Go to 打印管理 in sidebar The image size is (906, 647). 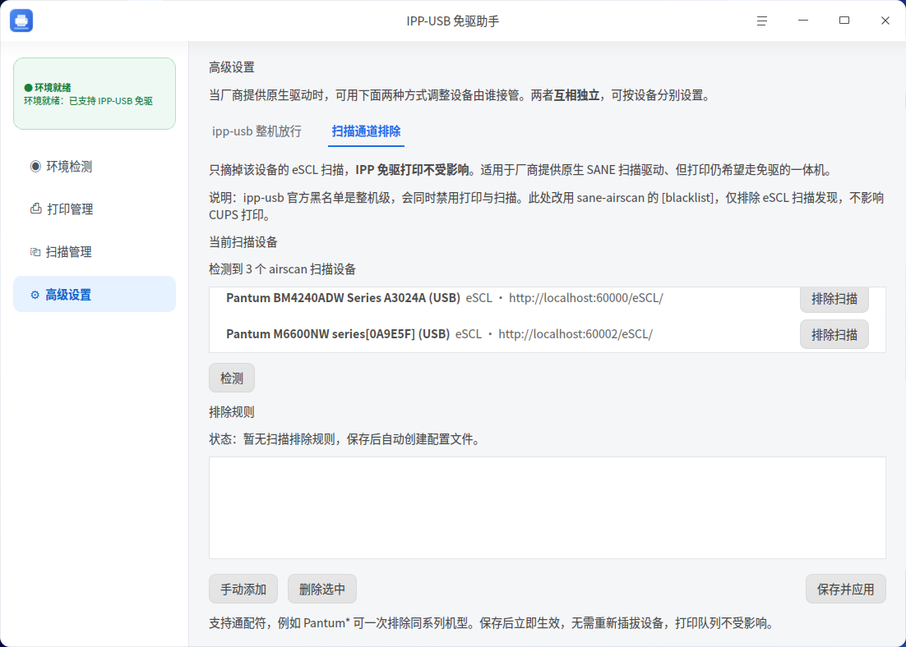(x=95, y=209)
